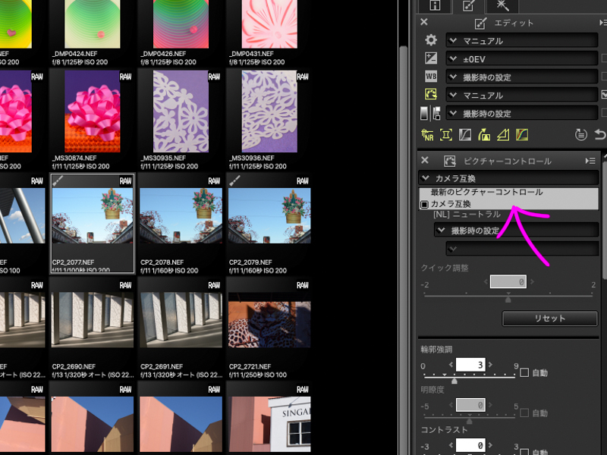Click the 輪郭強調 value field
The width and height of the screenshot is (607, 455).
coord(470,365)
